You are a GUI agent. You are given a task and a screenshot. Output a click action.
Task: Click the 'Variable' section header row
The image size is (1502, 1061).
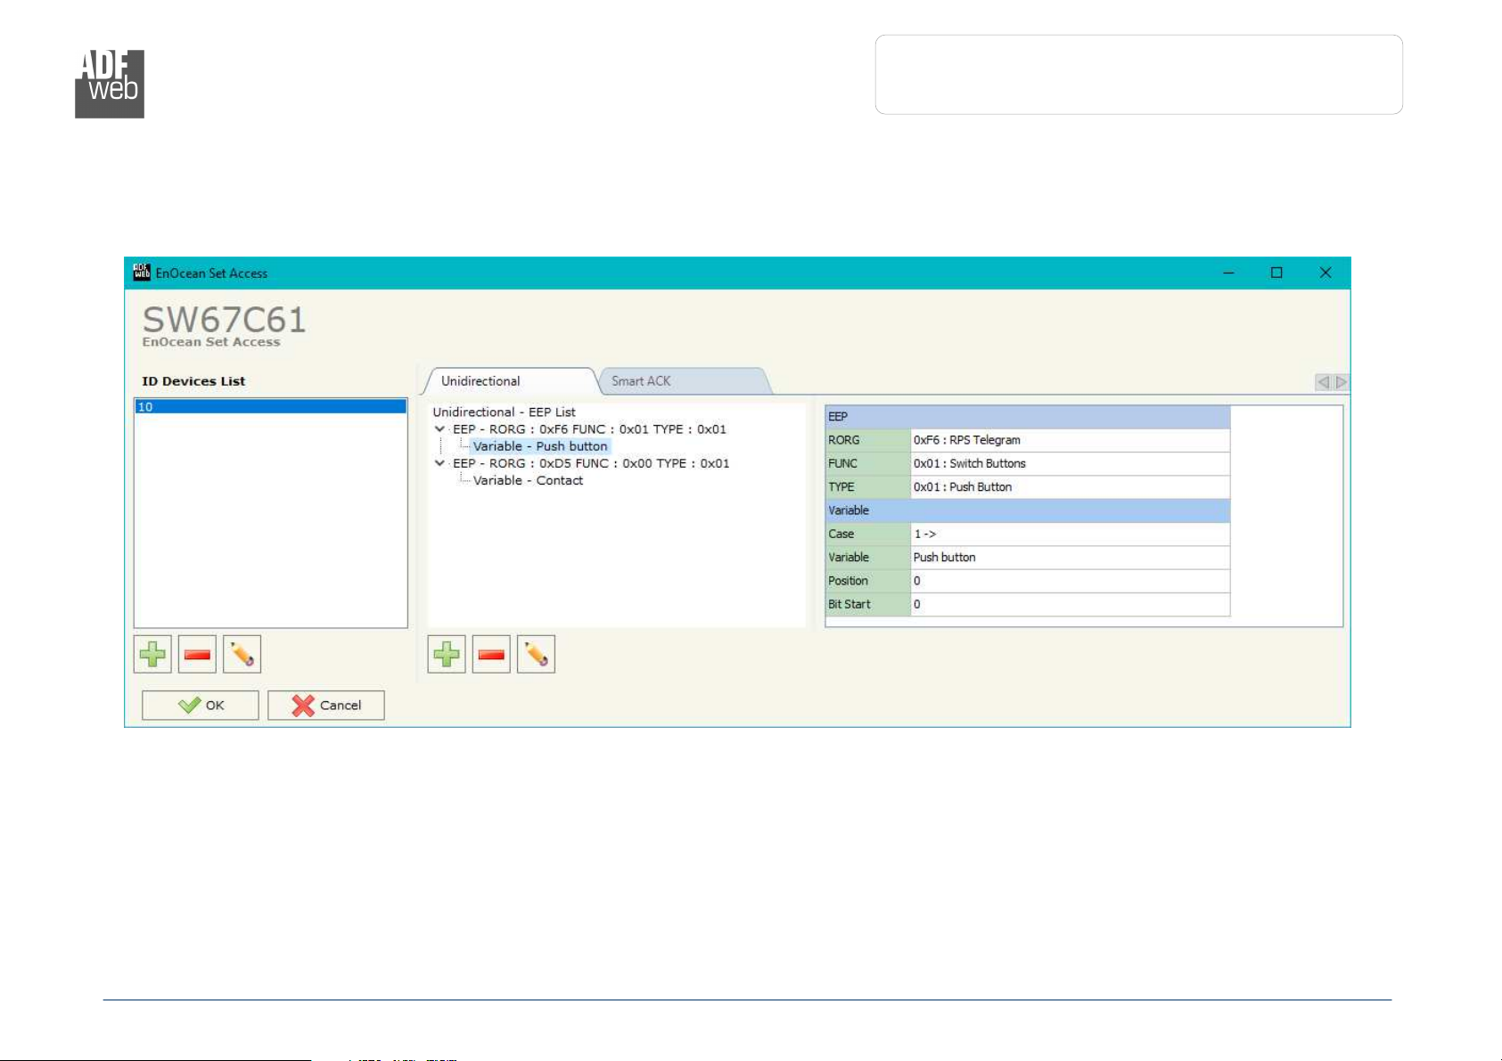coord(1028,510)
